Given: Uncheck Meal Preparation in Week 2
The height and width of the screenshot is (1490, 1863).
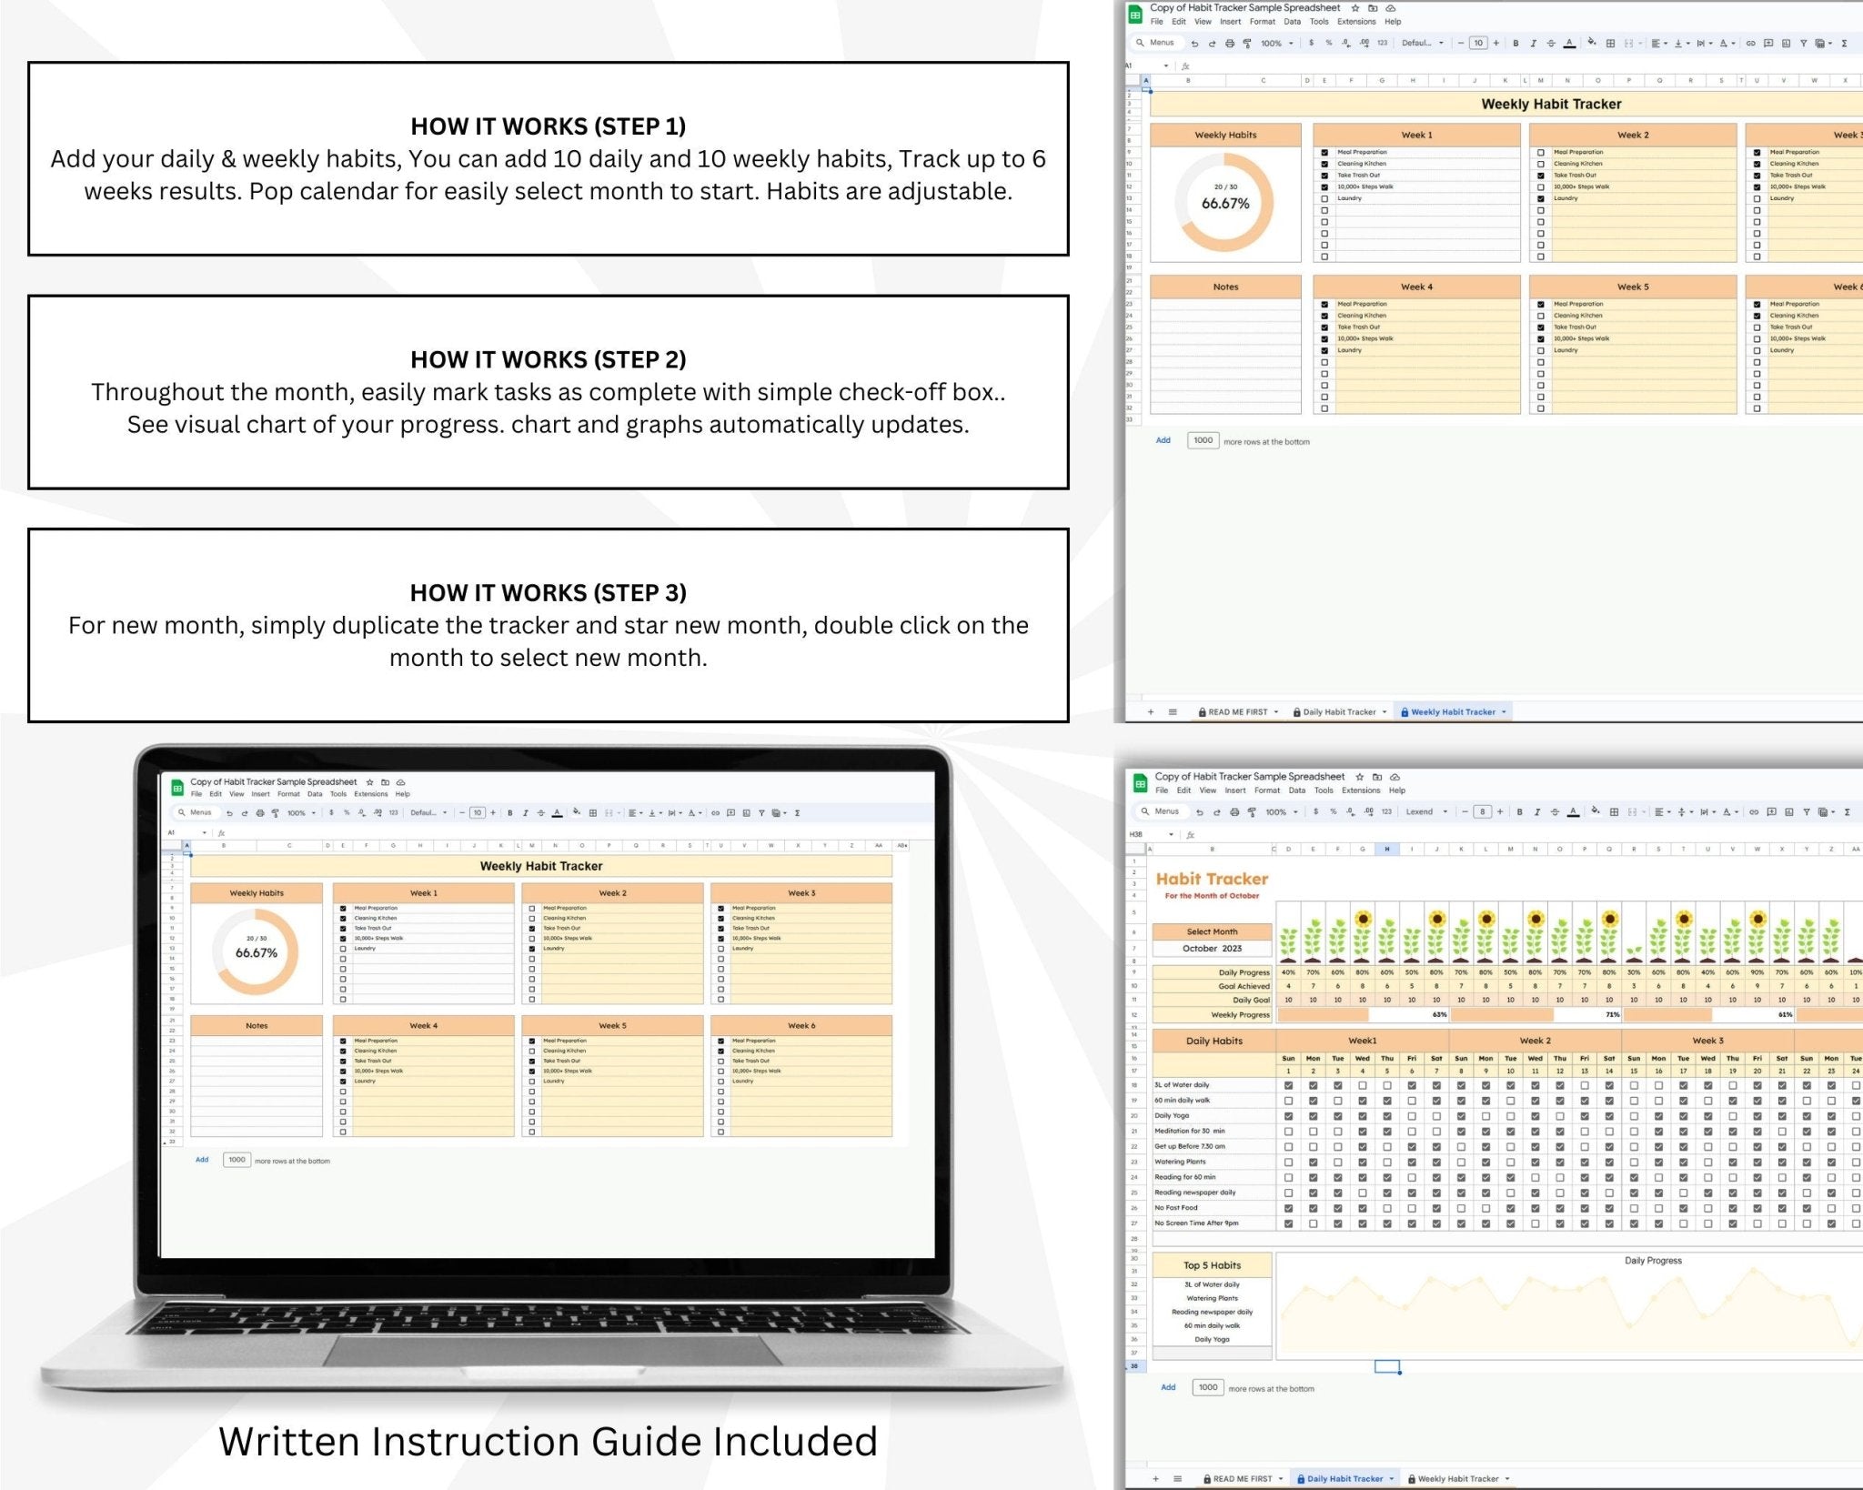Looking at the screenshot, I should click(x=1540, y=152).
